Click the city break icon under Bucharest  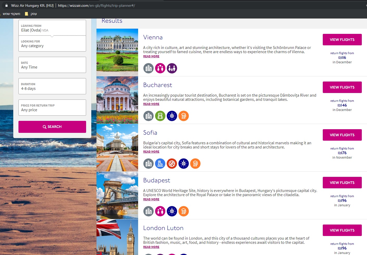tap(149, 116)
